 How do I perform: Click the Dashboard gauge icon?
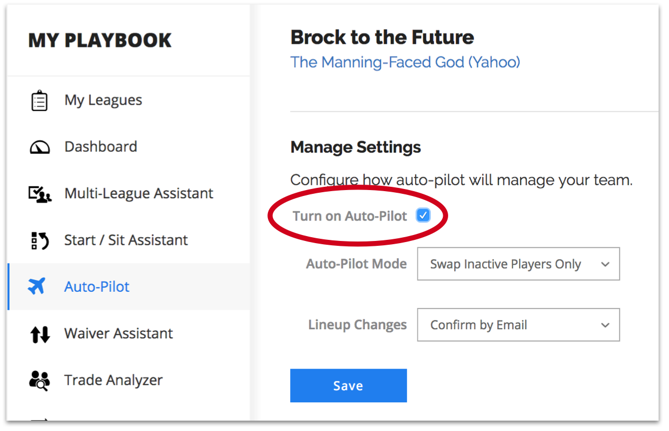tap(40, 147)
